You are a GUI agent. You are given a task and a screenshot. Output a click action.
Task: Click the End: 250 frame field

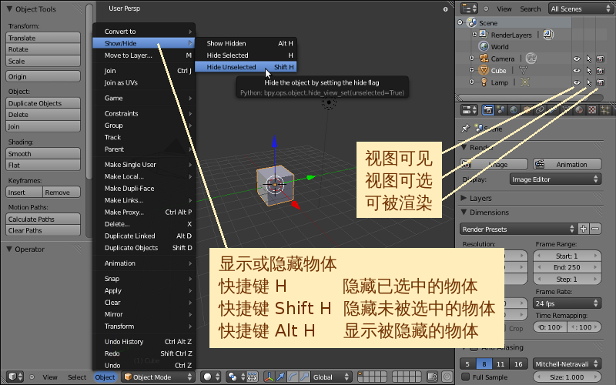(x=567, y=267)
